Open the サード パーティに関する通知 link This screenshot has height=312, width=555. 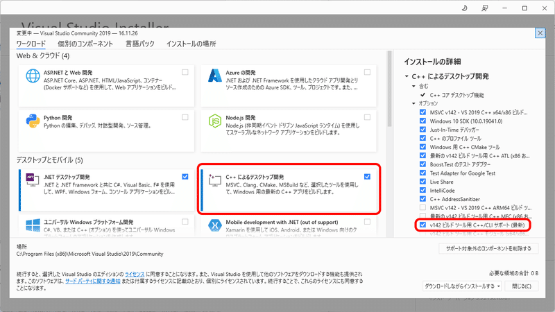tap(93, 281)
